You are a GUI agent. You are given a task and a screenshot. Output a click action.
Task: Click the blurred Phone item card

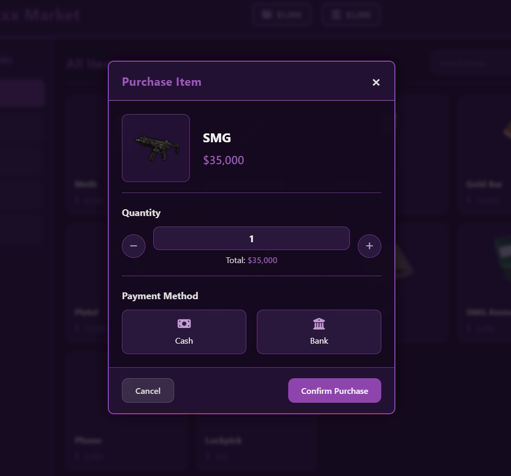click(x=127, y=411)
